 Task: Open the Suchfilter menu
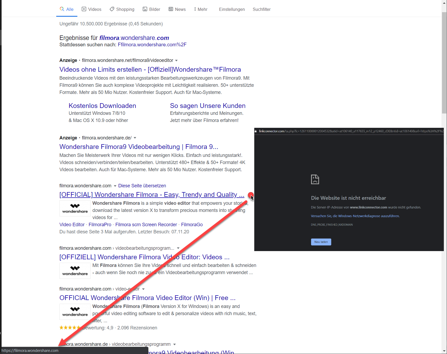(x=261, y=9)
